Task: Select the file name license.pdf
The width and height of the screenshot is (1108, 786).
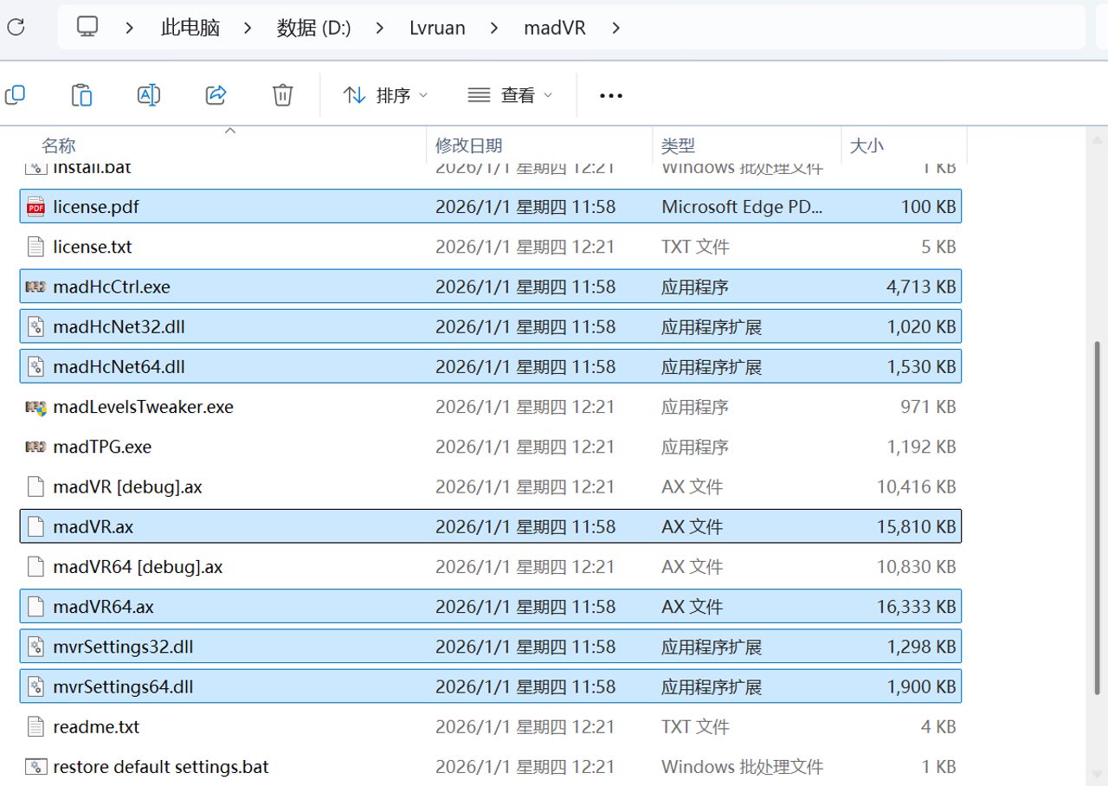Action: coord(96,207)
